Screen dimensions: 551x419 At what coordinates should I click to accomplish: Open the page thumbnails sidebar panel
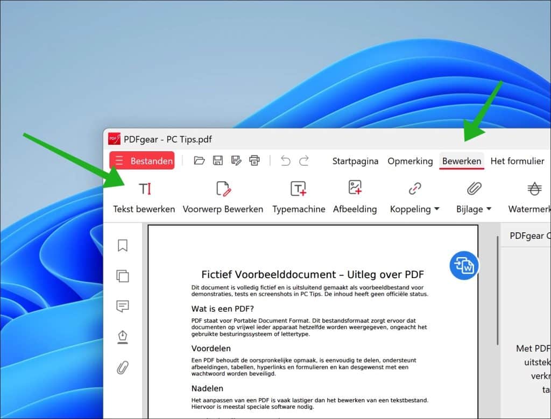click(123, 276)
